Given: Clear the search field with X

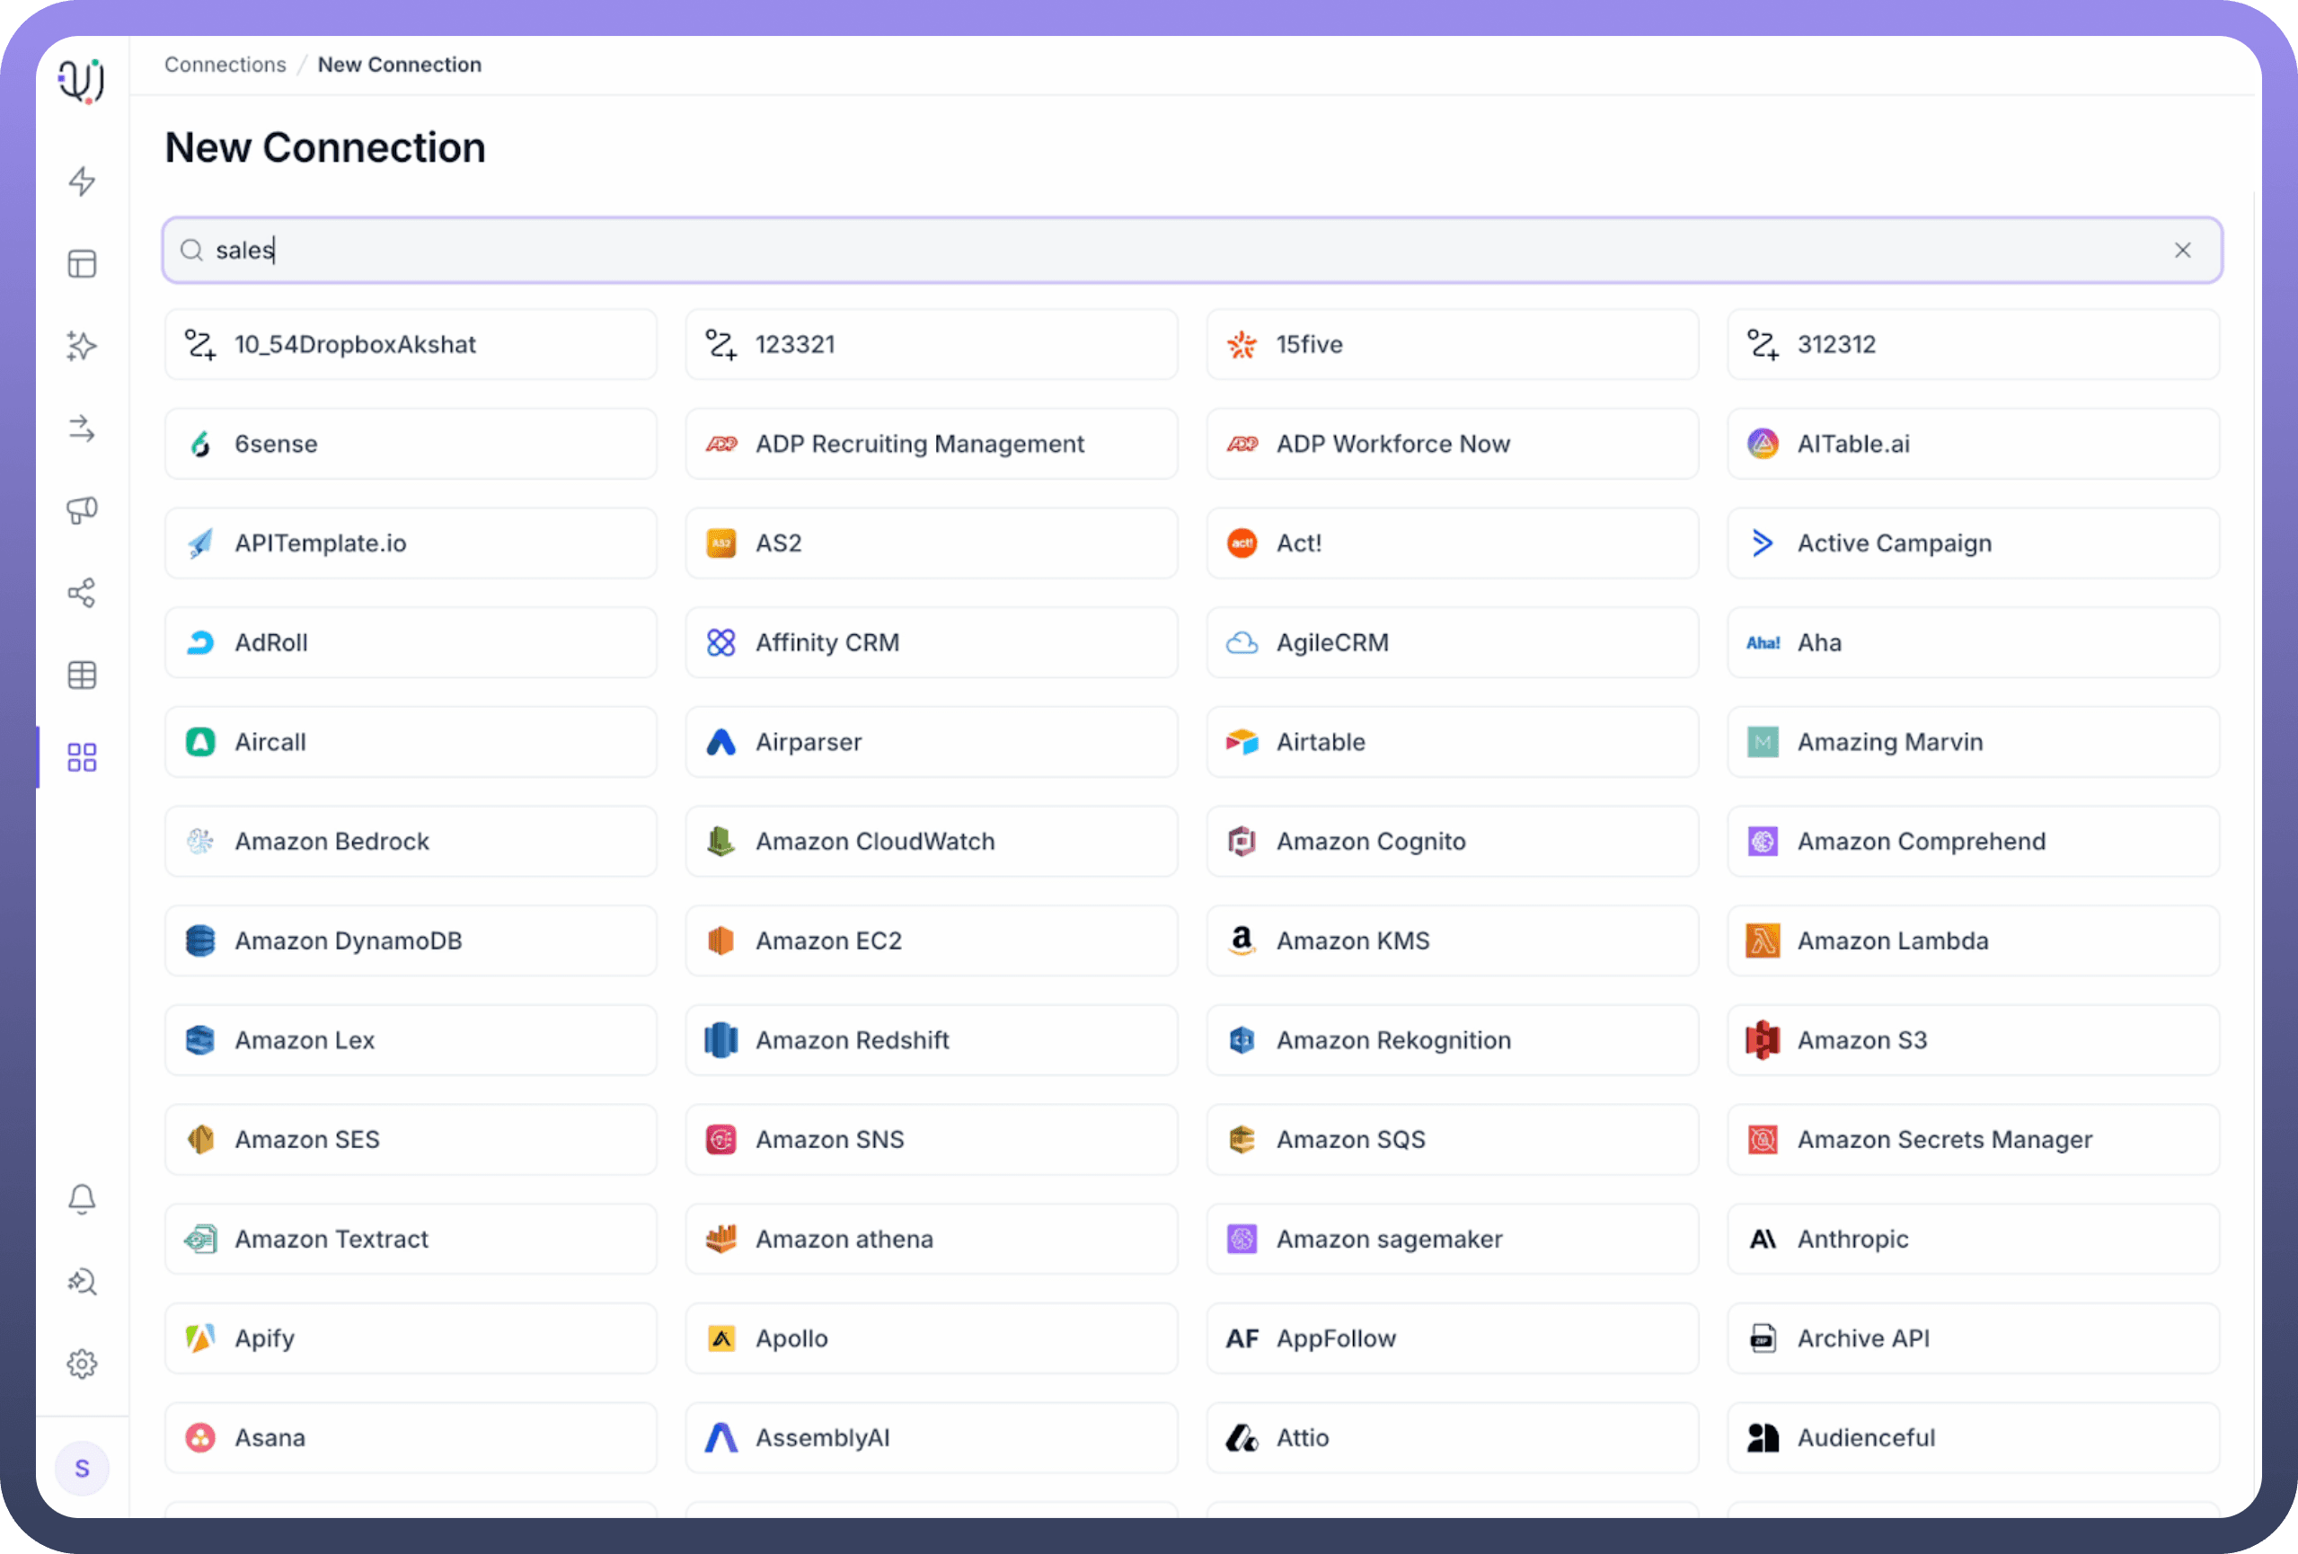Looking at the screenshot, I should click(x=2182, y=250).
